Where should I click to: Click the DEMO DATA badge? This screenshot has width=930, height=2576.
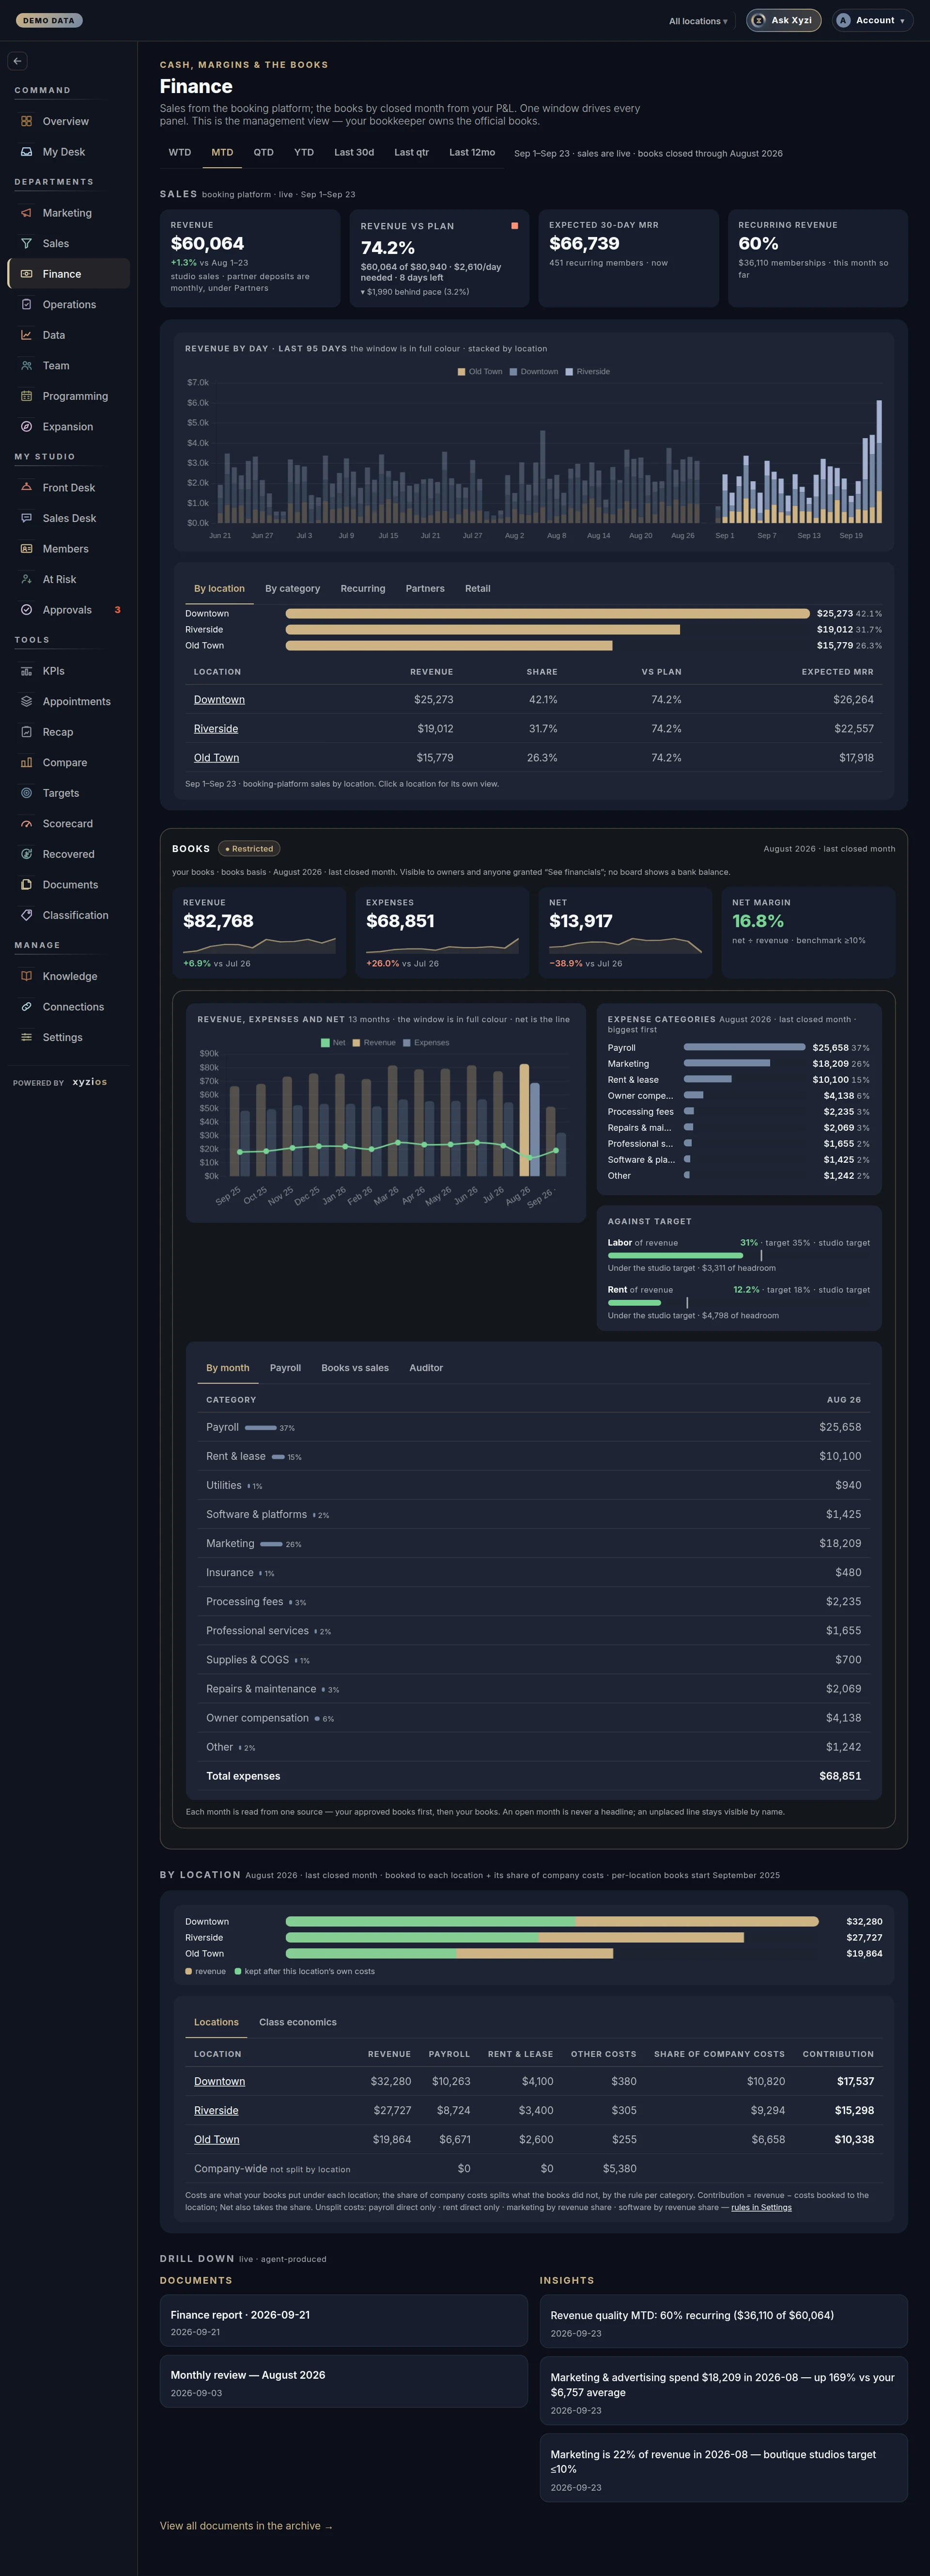pos(49,20)
